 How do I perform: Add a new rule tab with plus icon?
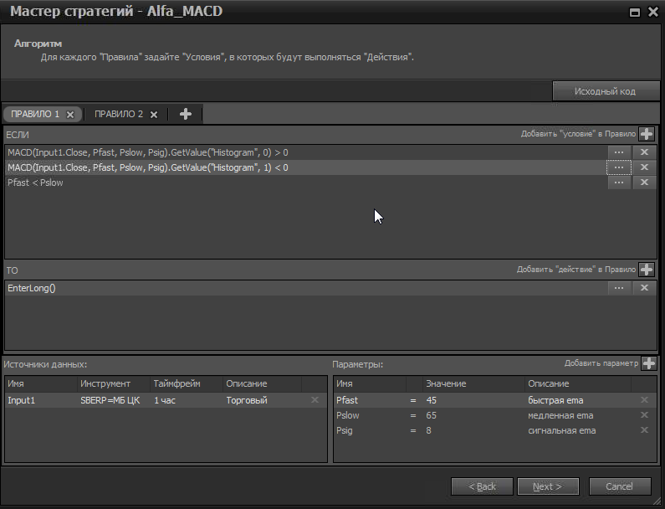tap(186, 114)
